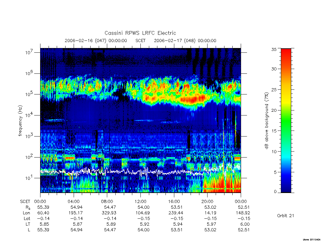Image resolution: width=321 pixels, height=241 pixels.
Task: Click the L row value '53.02'
Action: pos(210,230)
